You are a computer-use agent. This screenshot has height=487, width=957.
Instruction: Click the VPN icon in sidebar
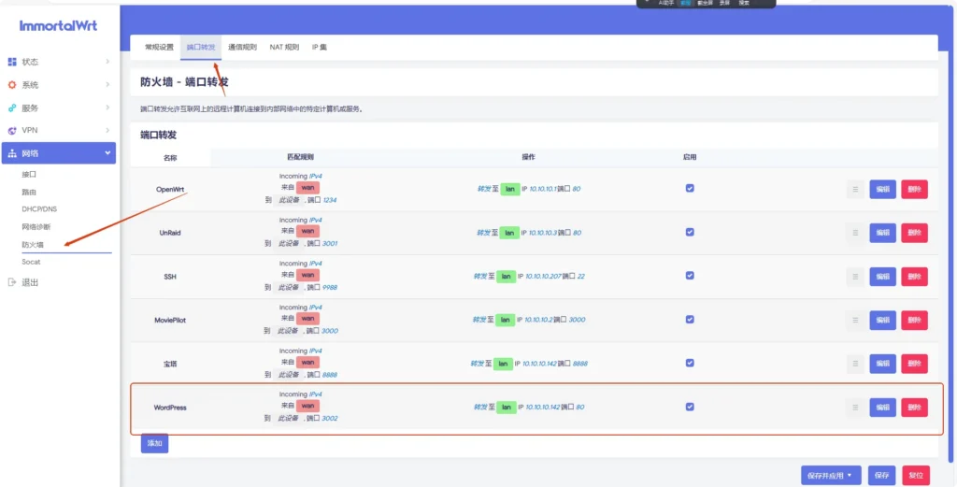tap(12, 131)
